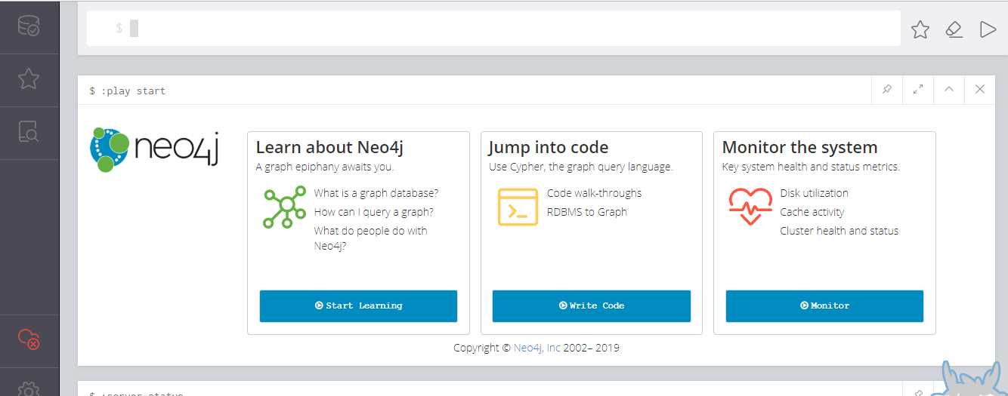The image size is (1008, 396).
Task: Click 'Jump into code' heading
Action: click(x=549, y=147)
